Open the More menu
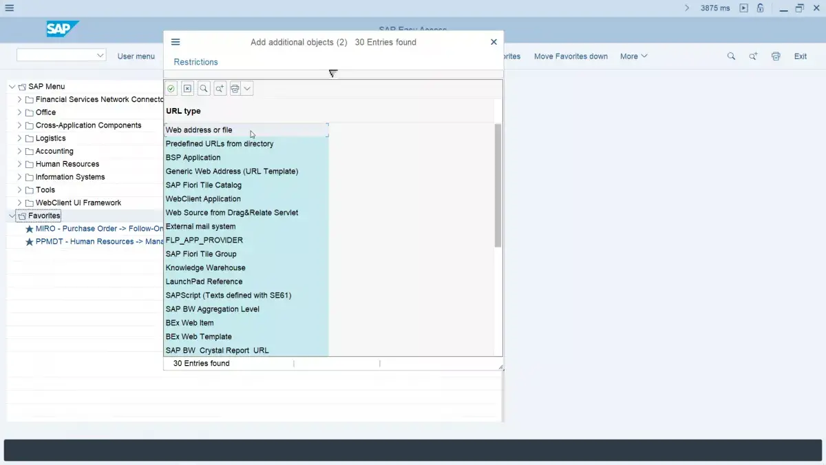The width and height of the screenshot is (826, 465). tap(633, 56)
